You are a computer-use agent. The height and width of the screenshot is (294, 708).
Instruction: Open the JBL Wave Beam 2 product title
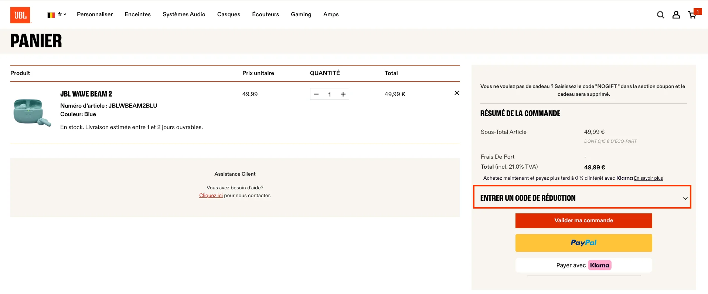(86, 94)
